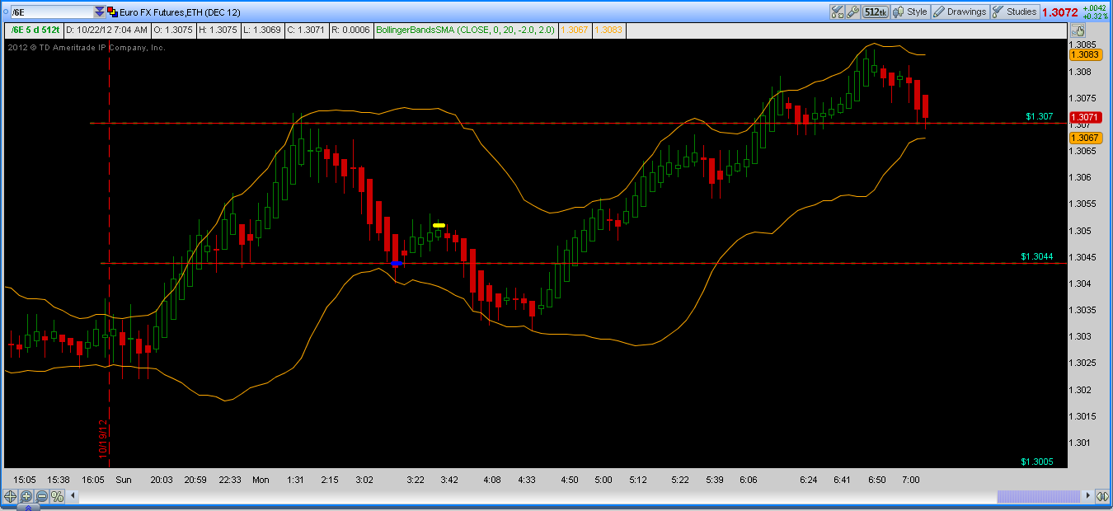The width and height of the screenshot is (1113, 511).
Task: Click the pan crosshair icon
Action: (x=10, y=496)
